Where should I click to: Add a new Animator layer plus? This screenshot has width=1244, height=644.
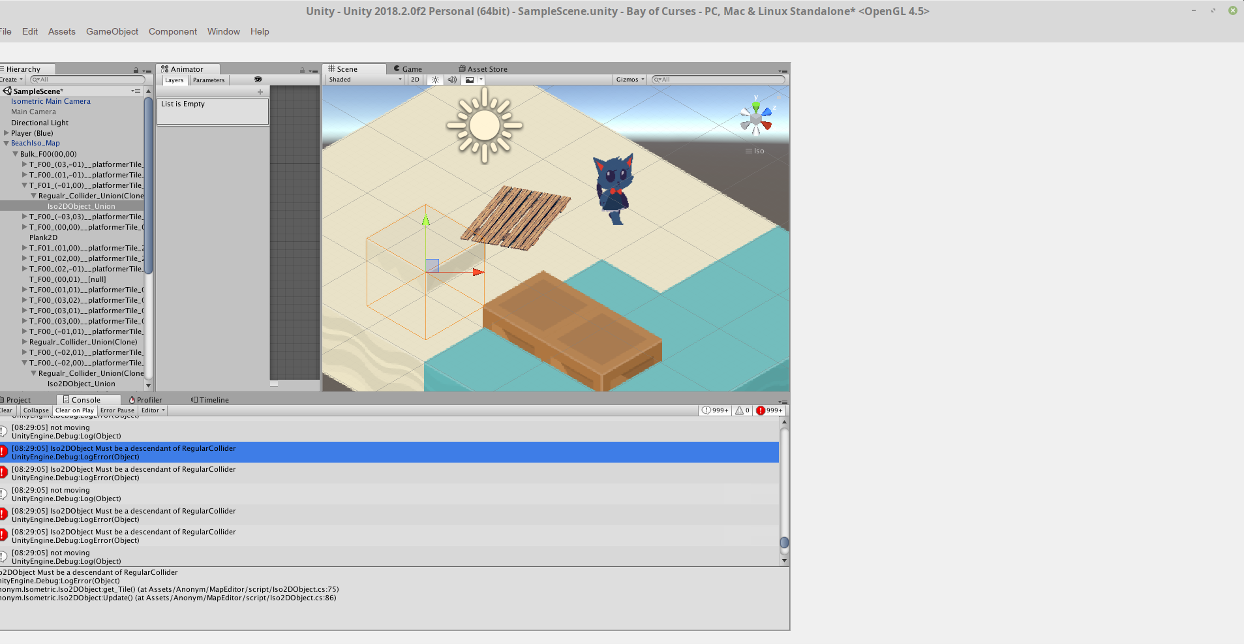point(260,92)
